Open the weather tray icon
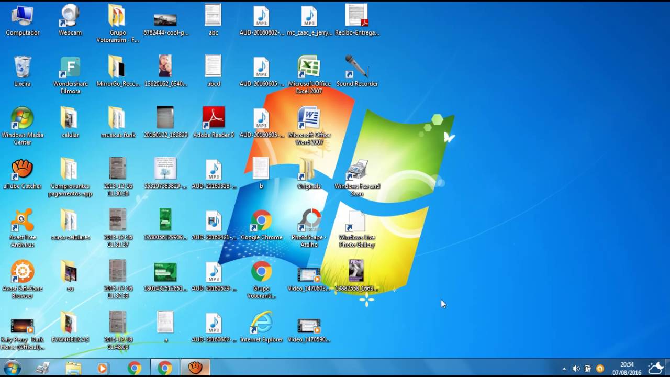This screenshot has height=377, width=670. click(x=656, y=368)
